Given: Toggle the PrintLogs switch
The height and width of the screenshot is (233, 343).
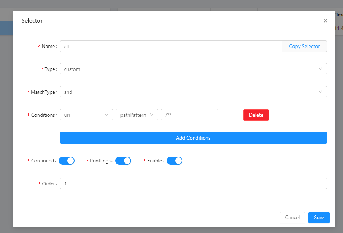Looking at the screenshot, I should click(x=123, y=161).
